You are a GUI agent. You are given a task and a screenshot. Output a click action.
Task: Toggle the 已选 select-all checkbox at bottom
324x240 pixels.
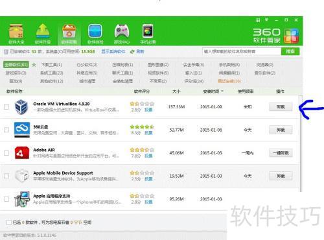click(x=9, y=222)
